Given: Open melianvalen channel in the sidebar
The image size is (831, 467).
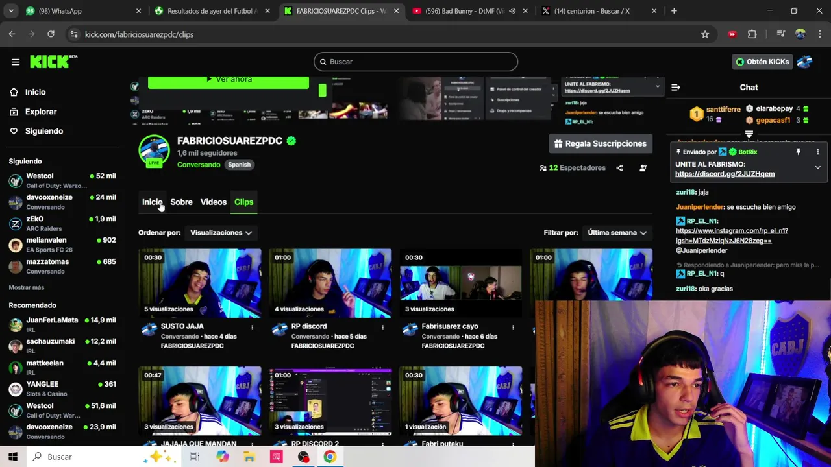Looking at the screenshot, I should point(62,245).
